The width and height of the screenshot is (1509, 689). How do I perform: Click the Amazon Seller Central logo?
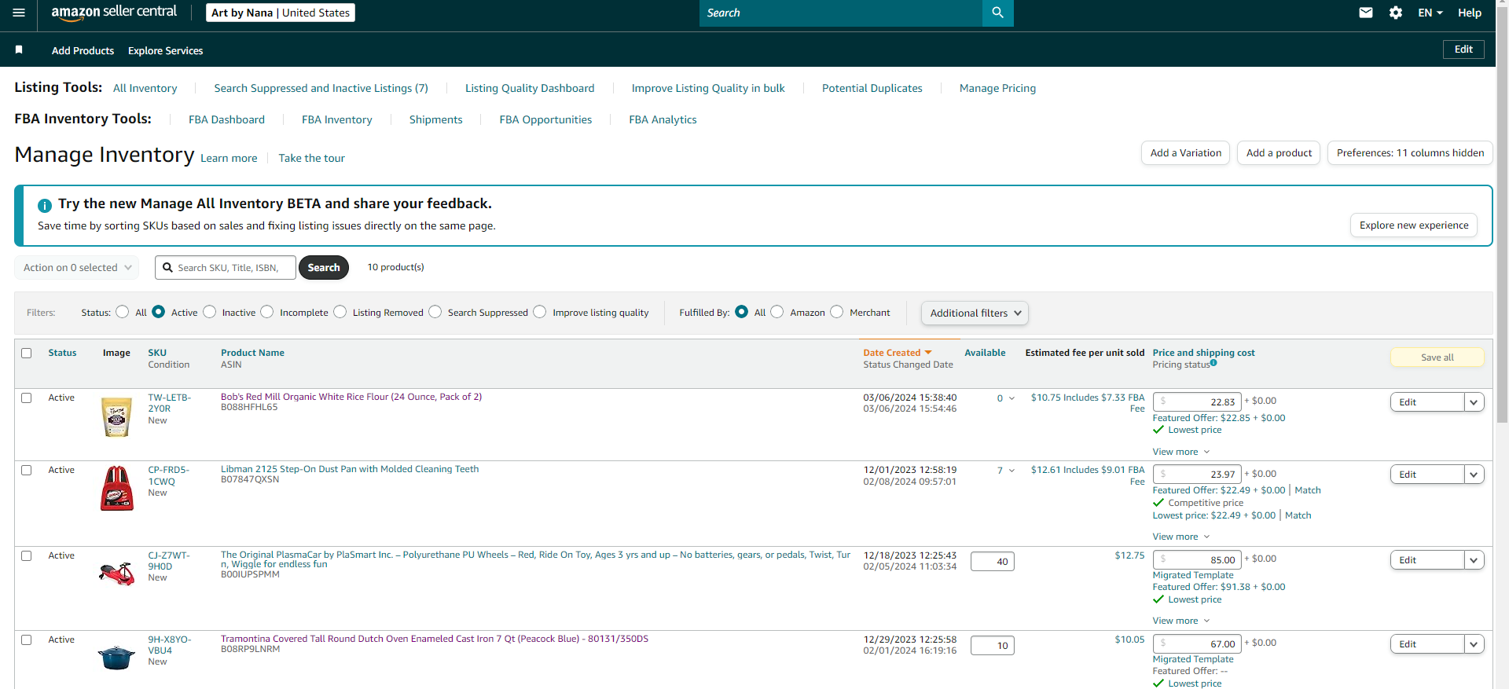point(114,13)
